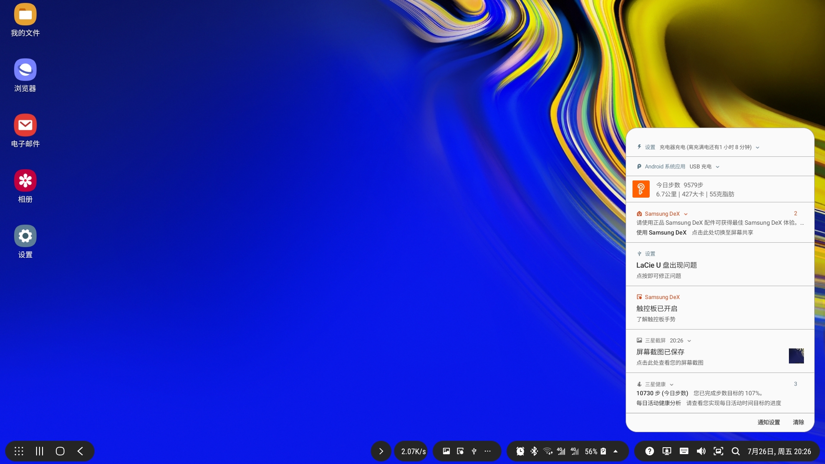Click the recents button in taskbar
The image size is (825, 464).
[40, 451]
